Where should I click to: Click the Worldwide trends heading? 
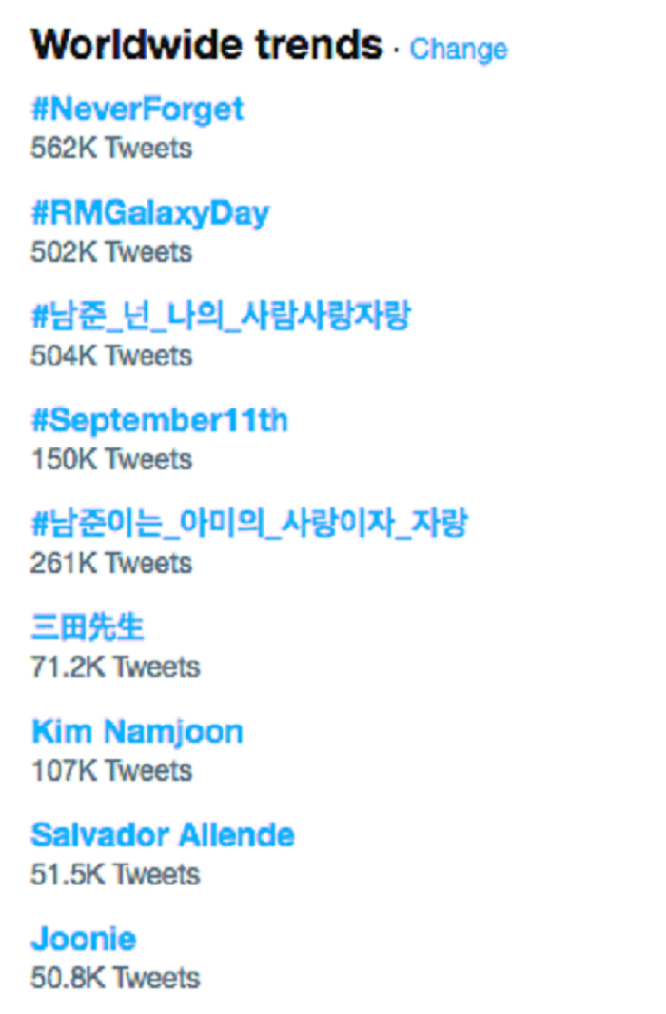coord(206,44)
